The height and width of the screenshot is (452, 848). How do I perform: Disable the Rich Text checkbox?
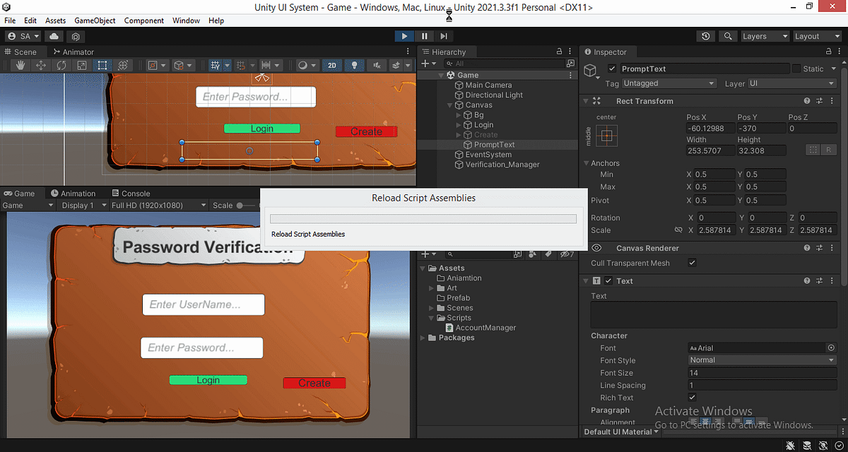tap(693, 397)
